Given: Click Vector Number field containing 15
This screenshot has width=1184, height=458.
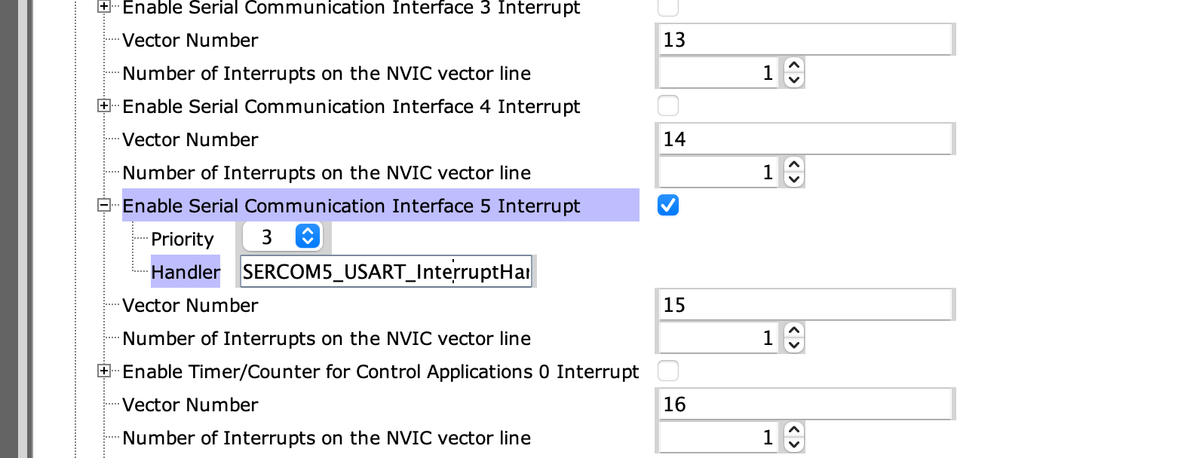Looking at the screenshot, I should pos(804,305).
